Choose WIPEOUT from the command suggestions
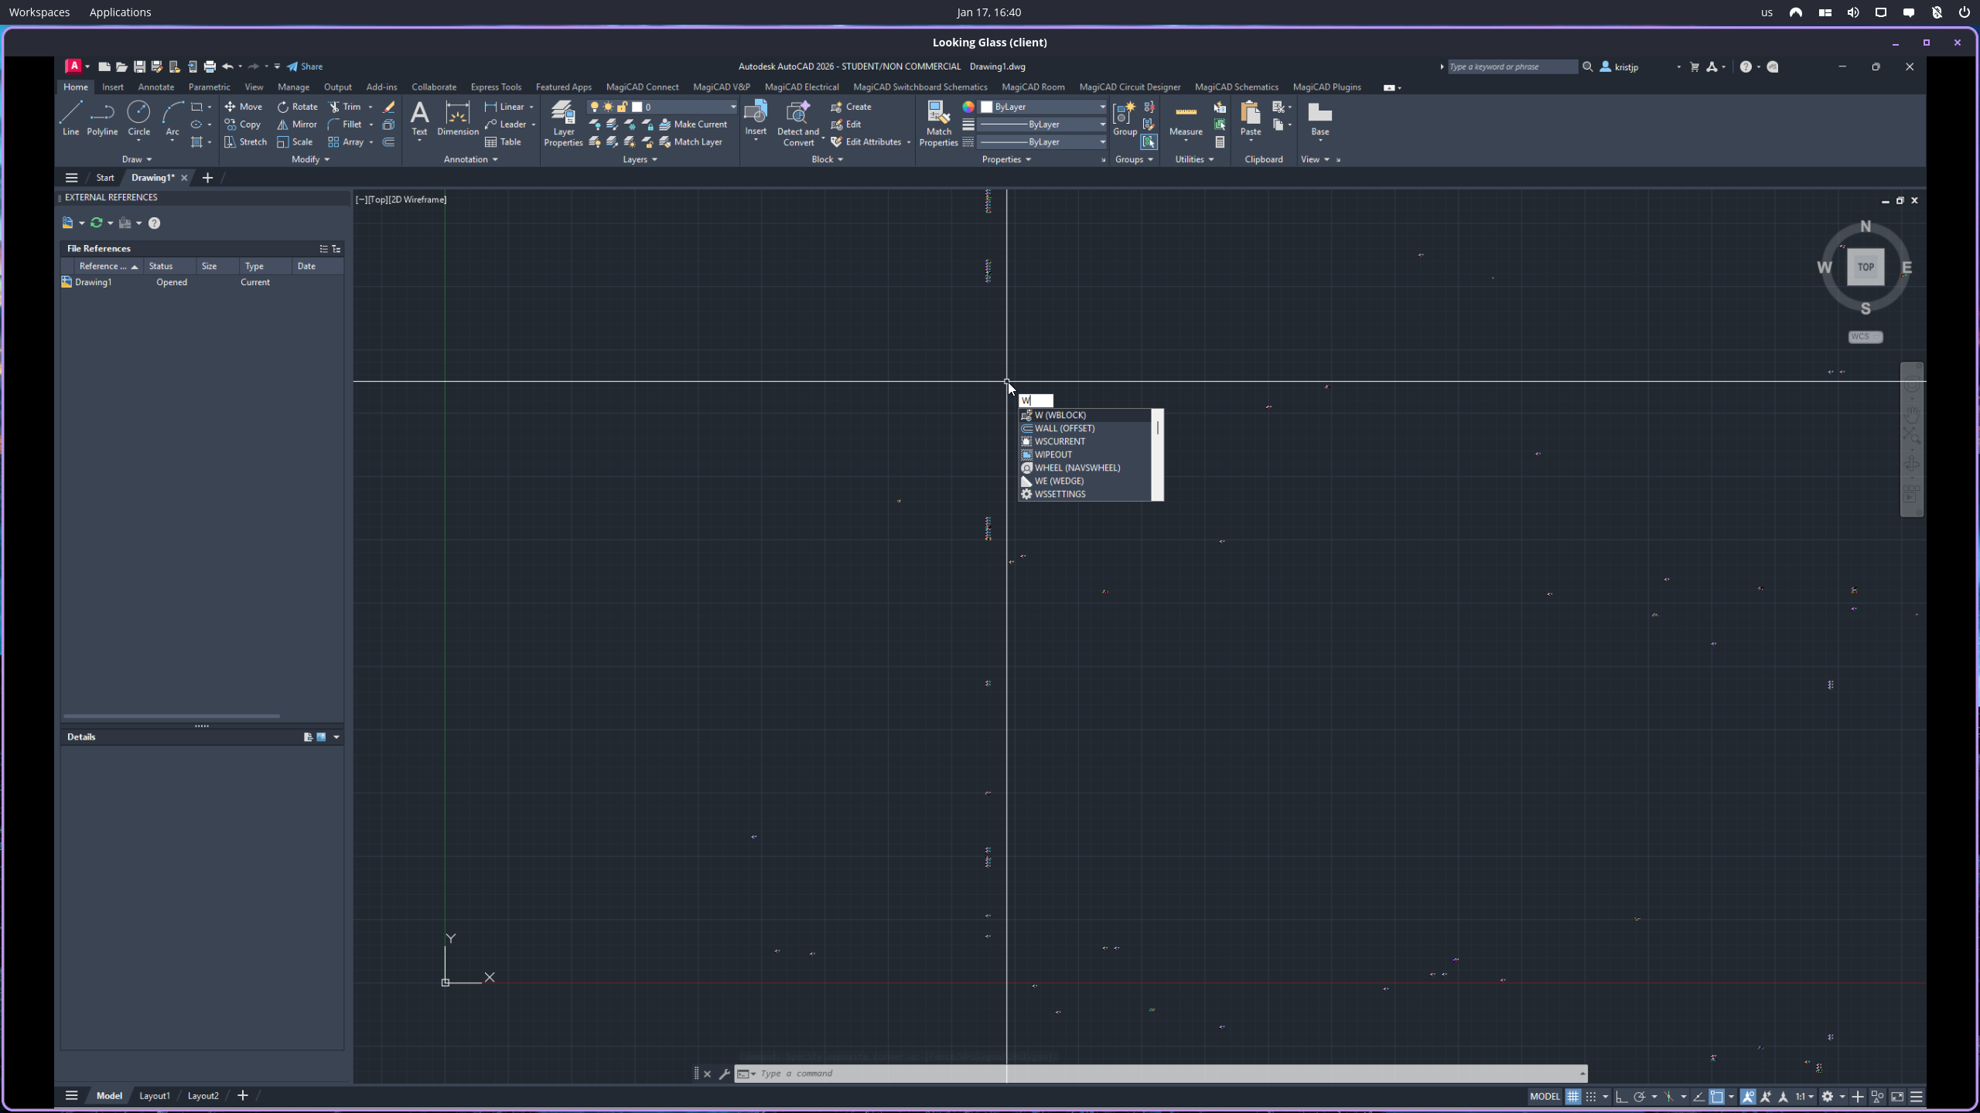Screen dimensions: 1980x1113 click(x=1053, y=454)
